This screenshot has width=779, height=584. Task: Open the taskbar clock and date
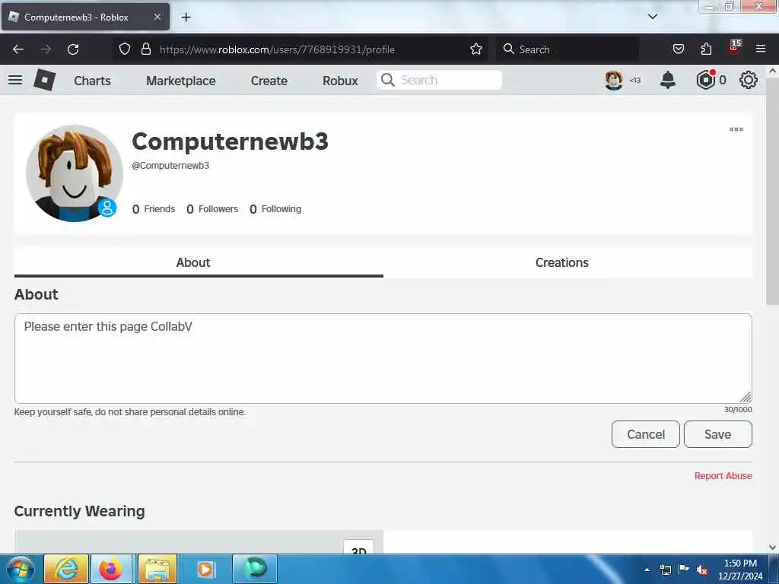point(740,570)
